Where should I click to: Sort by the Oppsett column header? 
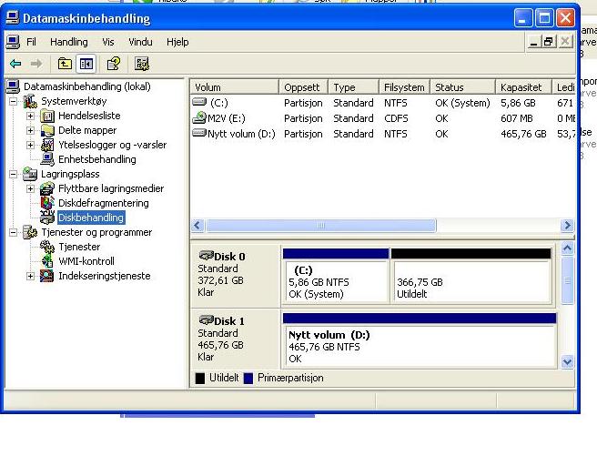303,87
